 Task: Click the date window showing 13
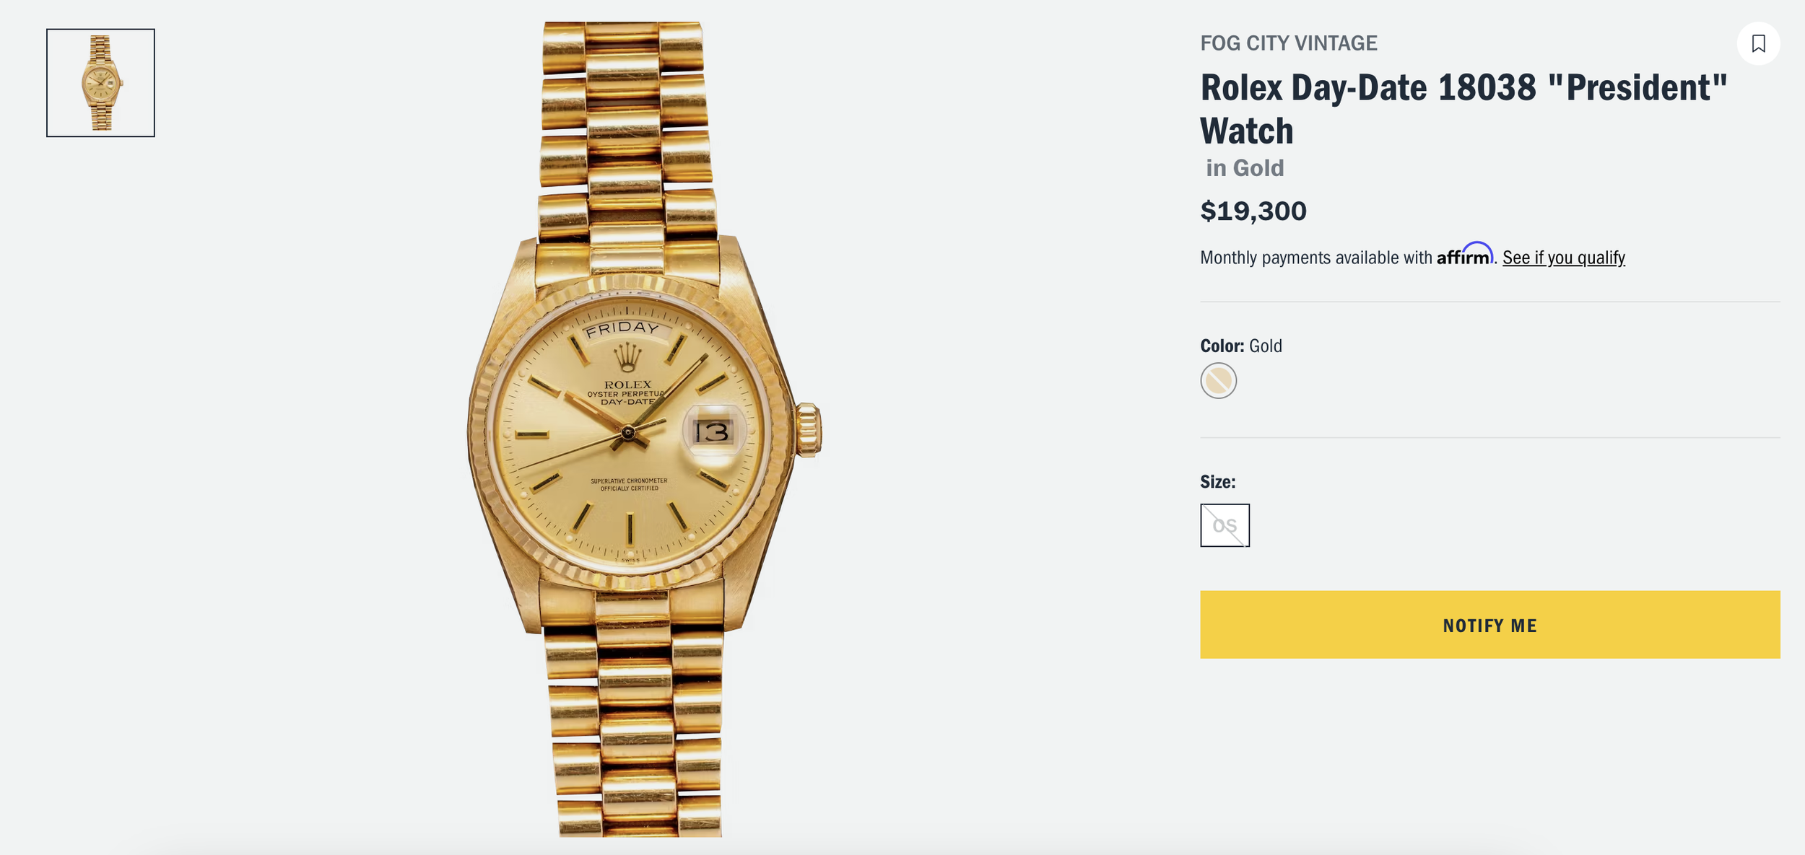713,431
